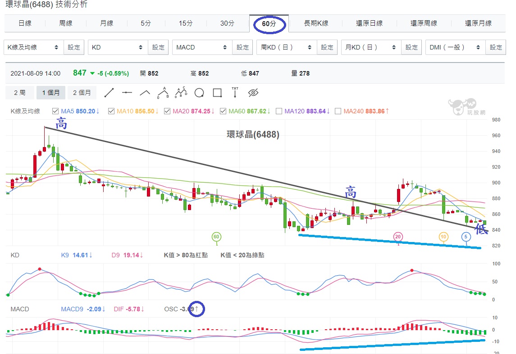This screenshot has height=354, width=516.
Task: Select the horizontal line drawing tool
Action: click(127, 93)
